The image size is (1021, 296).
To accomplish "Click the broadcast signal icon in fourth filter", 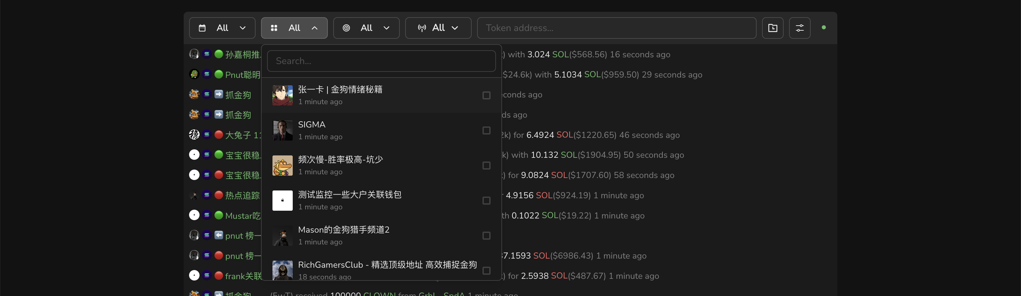I will click(422, 28).
